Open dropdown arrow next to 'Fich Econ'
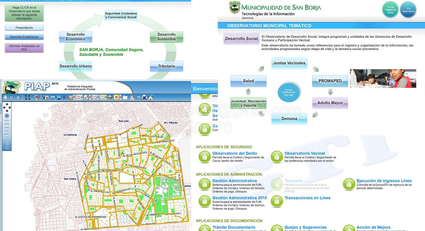Image resolution: width=425 pixels, height=231 pixels. tap(105, 97)
